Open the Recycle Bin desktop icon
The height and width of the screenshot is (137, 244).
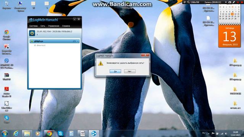(6, 5)
